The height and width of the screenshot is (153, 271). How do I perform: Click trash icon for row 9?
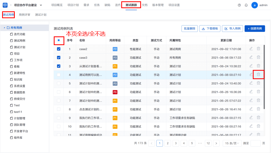coord(258,118)
